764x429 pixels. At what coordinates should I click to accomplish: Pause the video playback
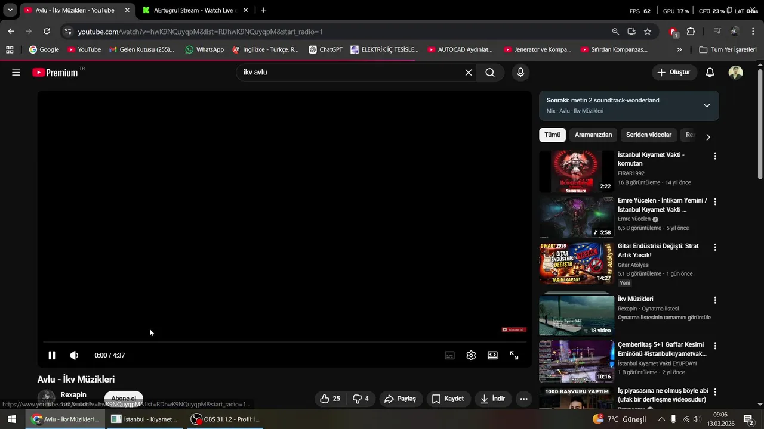point(52,355)
